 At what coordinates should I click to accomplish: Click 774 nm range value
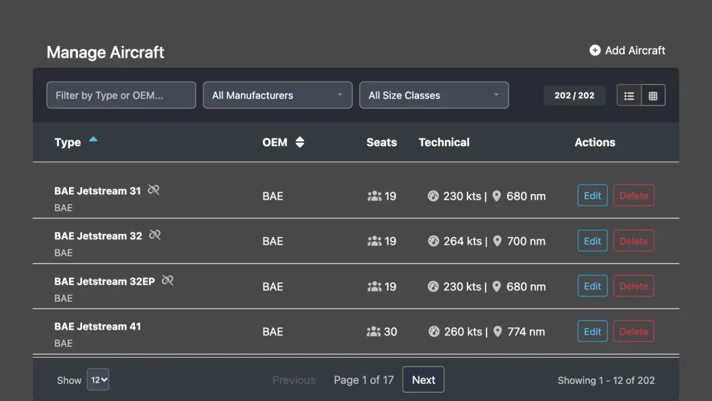pos(526,332)
